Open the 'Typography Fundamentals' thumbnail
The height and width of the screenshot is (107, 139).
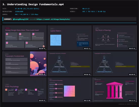[25, 64]
